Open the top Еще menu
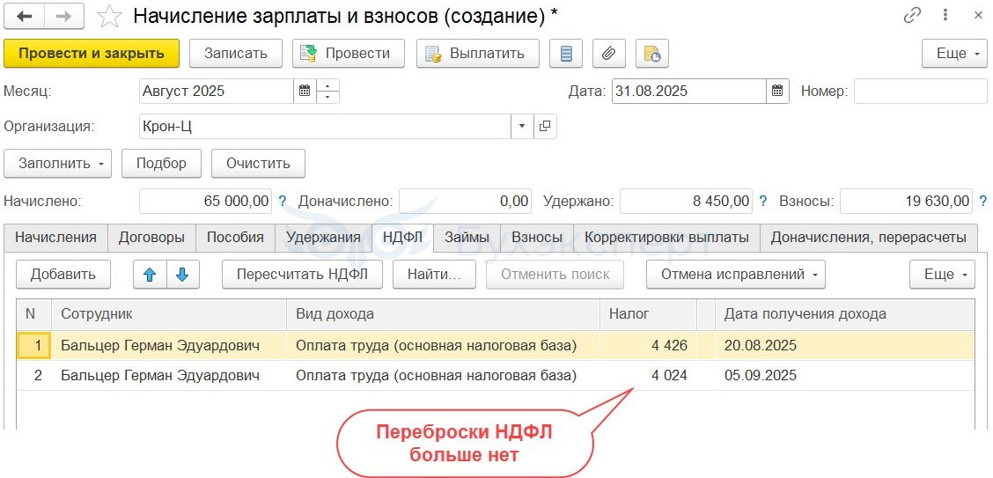 [x=954, y=54]
